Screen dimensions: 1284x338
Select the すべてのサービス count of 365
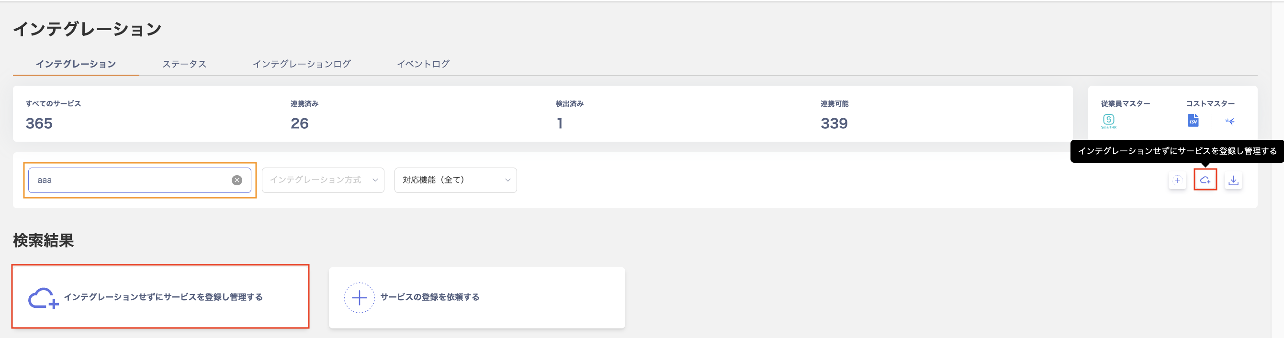[x=39, y=123]
